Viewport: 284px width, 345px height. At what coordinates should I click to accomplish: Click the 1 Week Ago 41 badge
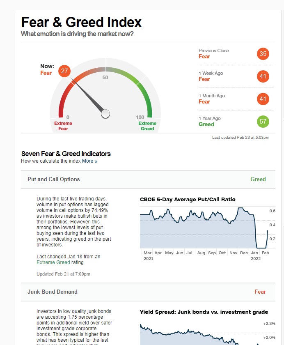click(263, 76)
